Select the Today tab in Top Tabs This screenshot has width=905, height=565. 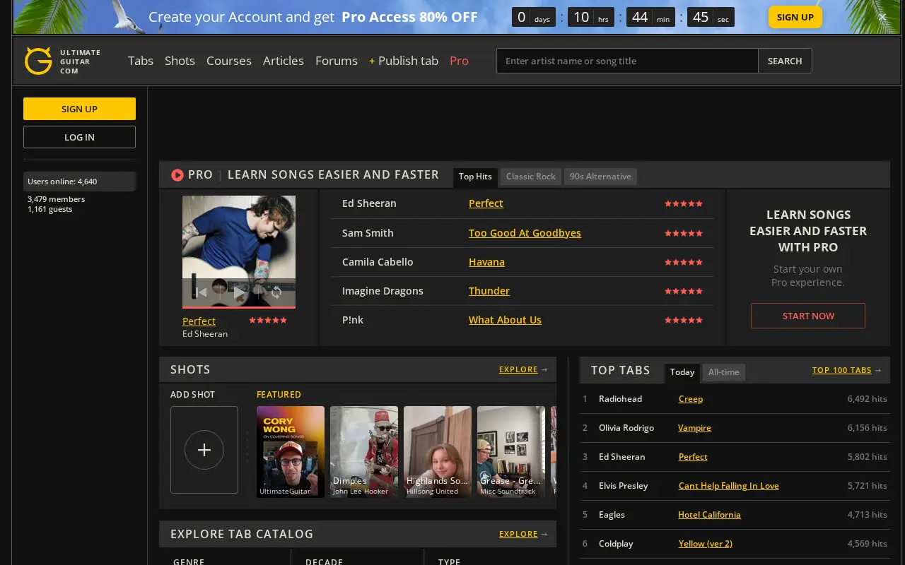(x=682, y=372)
